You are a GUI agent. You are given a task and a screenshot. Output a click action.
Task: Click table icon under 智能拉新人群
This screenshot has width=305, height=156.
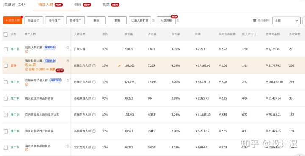pos(34,65)
